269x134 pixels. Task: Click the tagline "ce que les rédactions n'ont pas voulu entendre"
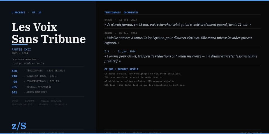28,61
